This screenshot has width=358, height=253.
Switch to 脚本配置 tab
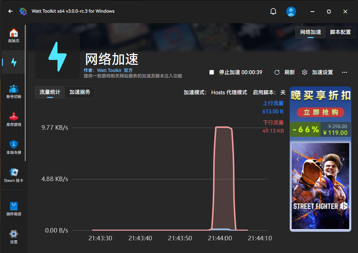pyautogui.click(x=340, y=32)
